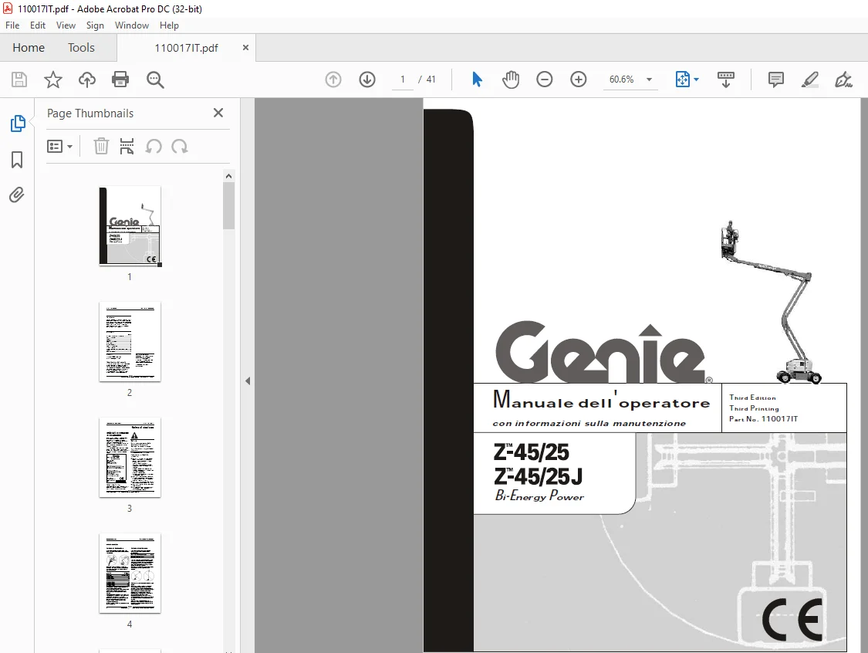
Task: Expand the fit page options arrow
Action: [x=697, y=80]
